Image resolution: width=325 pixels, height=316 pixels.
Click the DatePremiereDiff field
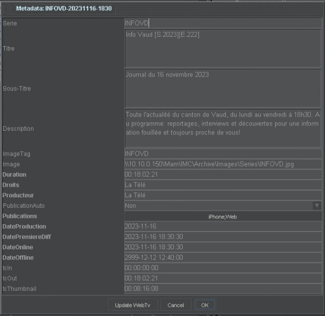(223, 237)
